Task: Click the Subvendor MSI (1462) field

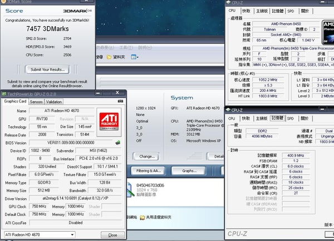Action: (98, 150)
